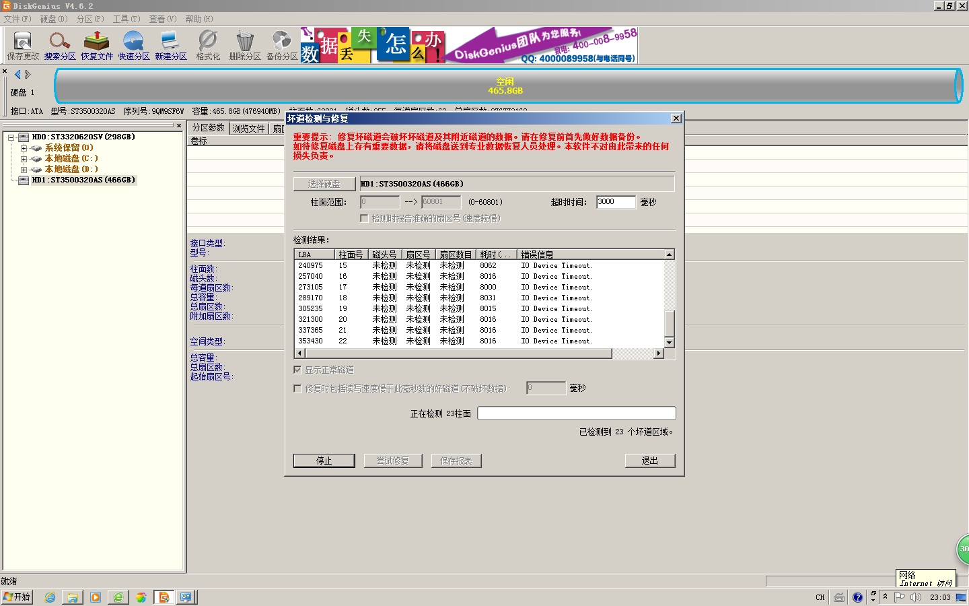969x606 pixels.
Task: Collapse the HD0:ST3320620SV tree node
Action: (x=11, y=137)
